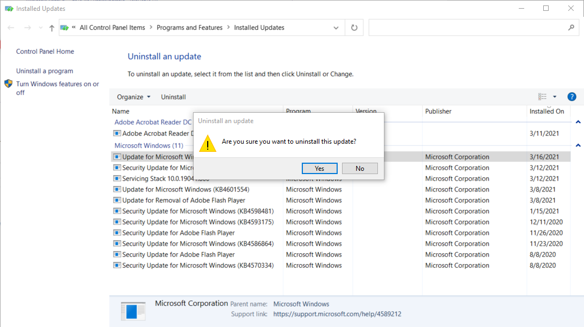The width and height of the screenshot is (584, 327).
Task: Click the icon for Security Update KB4570334
Action: [116, 265]
